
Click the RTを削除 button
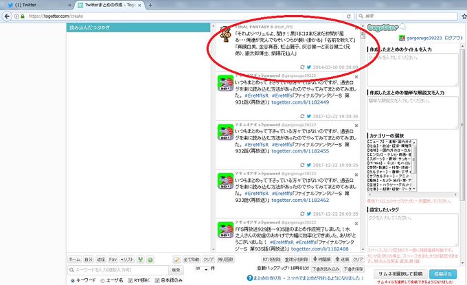(271, 260)
